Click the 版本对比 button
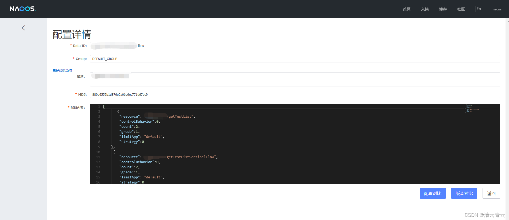Screen dimensions: 509x220 pos(464,193)
